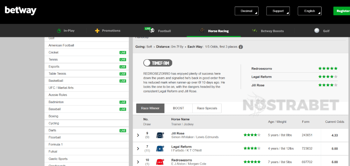Click the Each Way info icon
Screen dimensions: 350x166
240,47
